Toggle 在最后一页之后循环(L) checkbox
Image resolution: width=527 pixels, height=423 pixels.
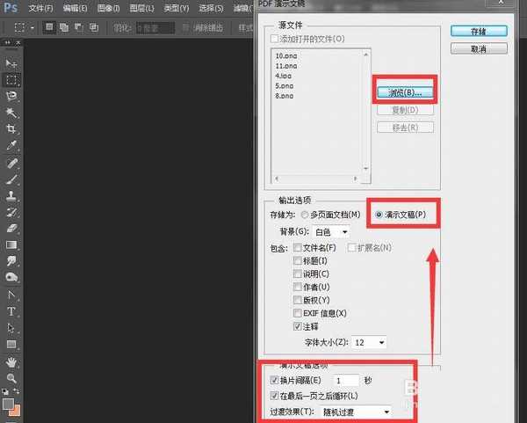pyautogui.click(x=274, y=396)
